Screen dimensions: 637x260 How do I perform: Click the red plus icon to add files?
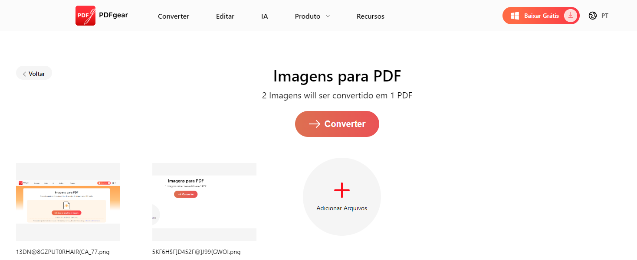tap(342, 190)
